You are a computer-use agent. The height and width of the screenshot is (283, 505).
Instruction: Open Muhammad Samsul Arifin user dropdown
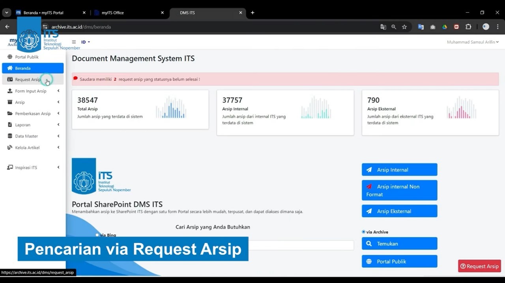pos(472,42)
